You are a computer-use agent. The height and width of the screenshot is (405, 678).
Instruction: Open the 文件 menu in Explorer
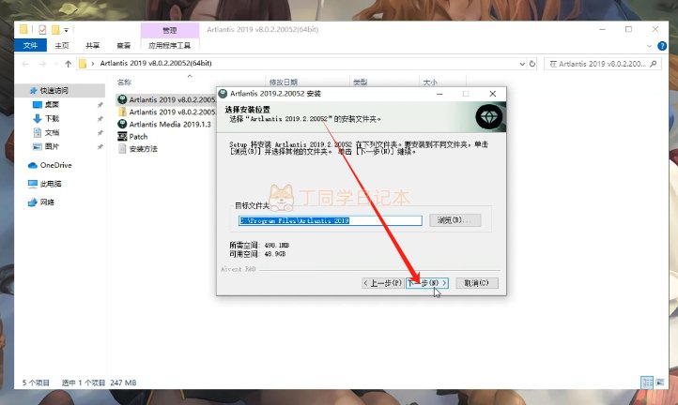(x=31, y=45)
